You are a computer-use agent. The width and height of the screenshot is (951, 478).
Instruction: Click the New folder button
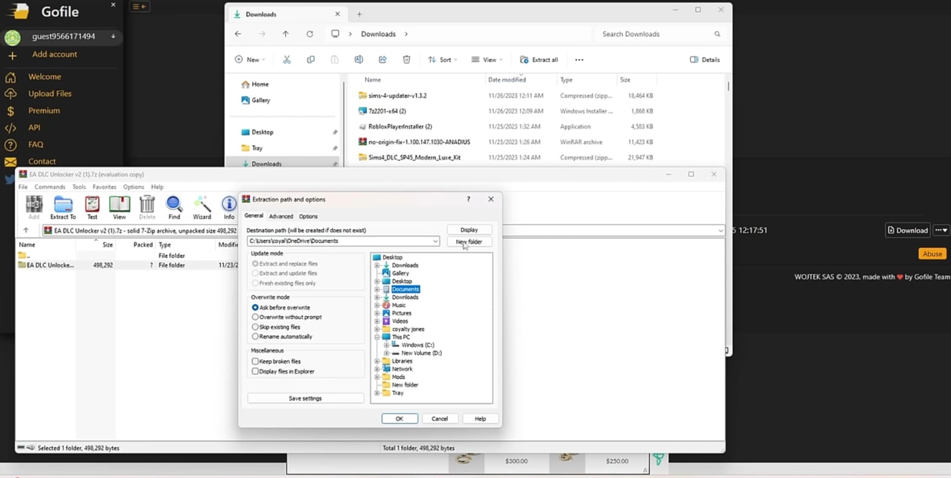(x=469, y=242)
